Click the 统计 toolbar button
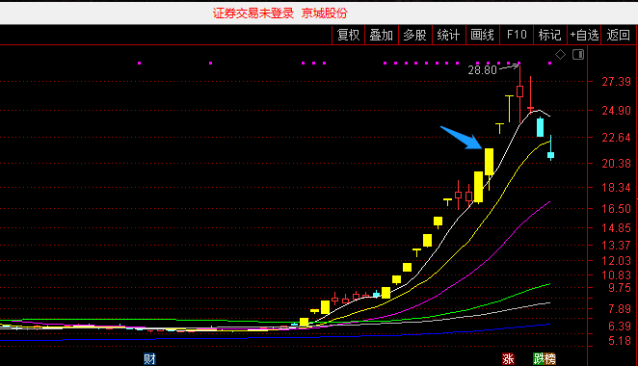The width and height of the screenshot is (638, 366). (x=448, y=35)
